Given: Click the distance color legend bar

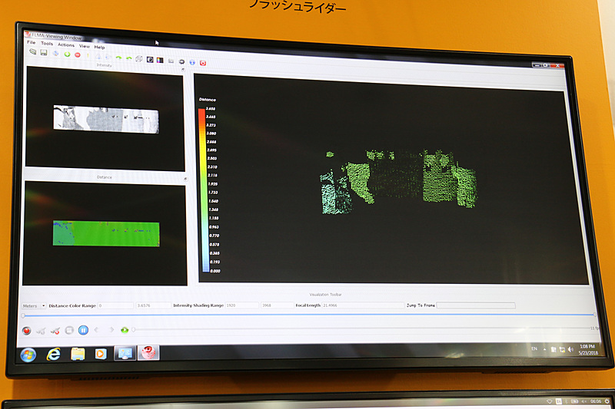Looking at the screenshot, I should (204, 190).
